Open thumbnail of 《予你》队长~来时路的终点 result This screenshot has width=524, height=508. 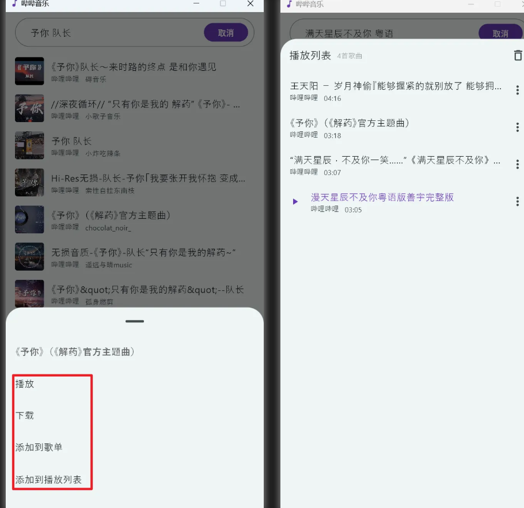coord(29,71)
